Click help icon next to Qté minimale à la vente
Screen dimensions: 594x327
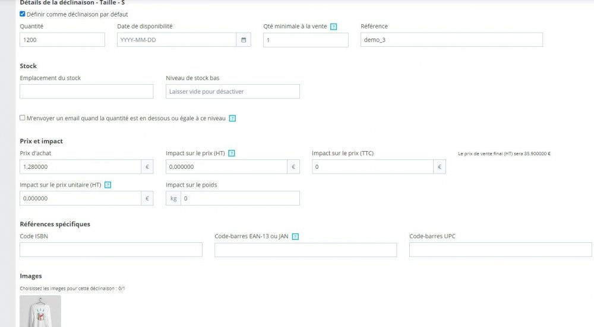pos(333,27)
